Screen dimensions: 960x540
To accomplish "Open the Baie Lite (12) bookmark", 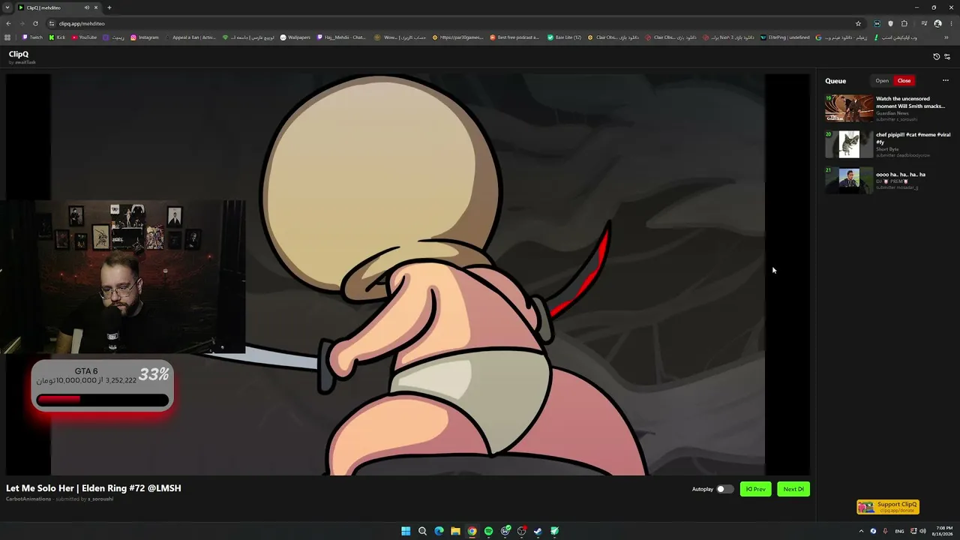I will 564,37.
